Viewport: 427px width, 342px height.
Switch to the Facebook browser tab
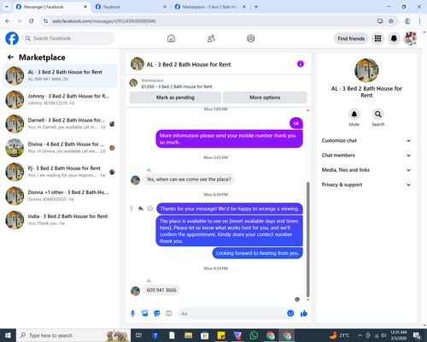point(131,7)
